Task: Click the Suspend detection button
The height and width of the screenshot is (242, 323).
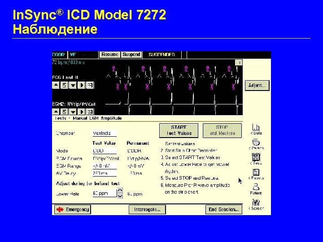Action: click(131, 55)
